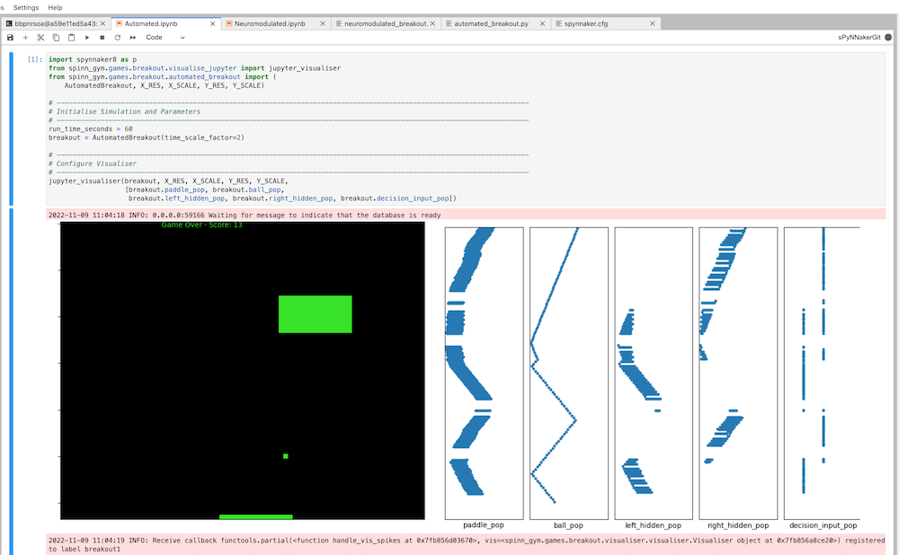Close the Automated.ipynb tab
This screenshot has width=899, height=555.
[213, 23]
